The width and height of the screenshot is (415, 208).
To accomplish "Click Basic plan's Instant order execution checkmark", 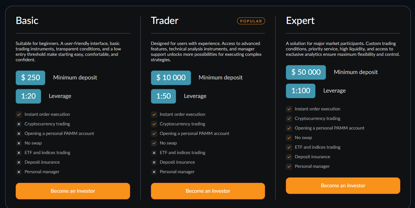I will click(x=19, y=114).
